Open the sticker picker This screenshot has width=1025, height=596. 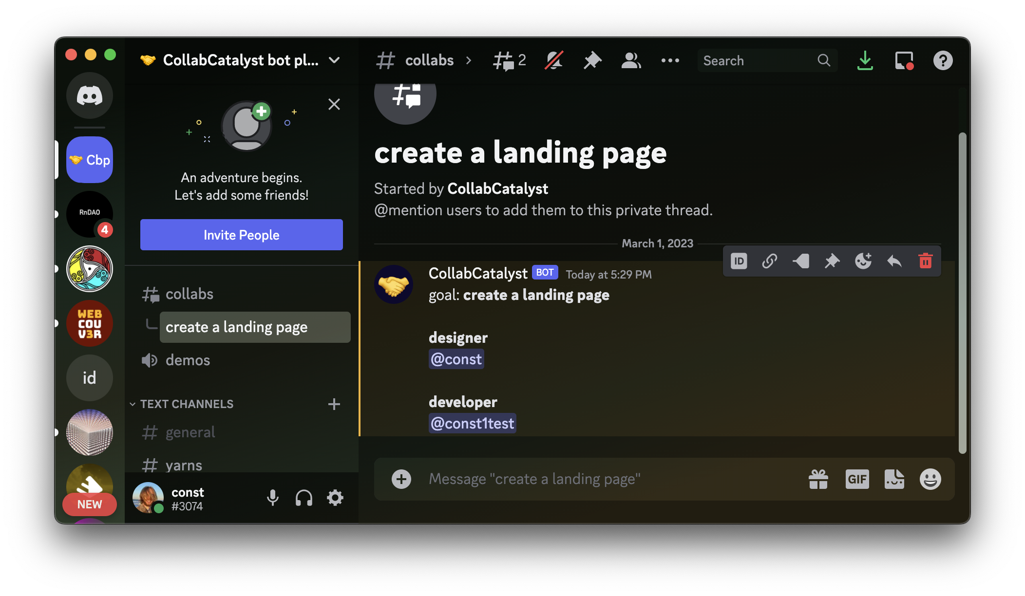(x=894, y=479)
